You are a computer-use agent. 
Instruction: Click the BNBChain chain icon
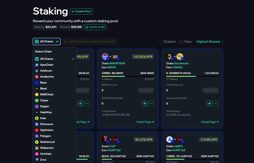tap(37, 95)
